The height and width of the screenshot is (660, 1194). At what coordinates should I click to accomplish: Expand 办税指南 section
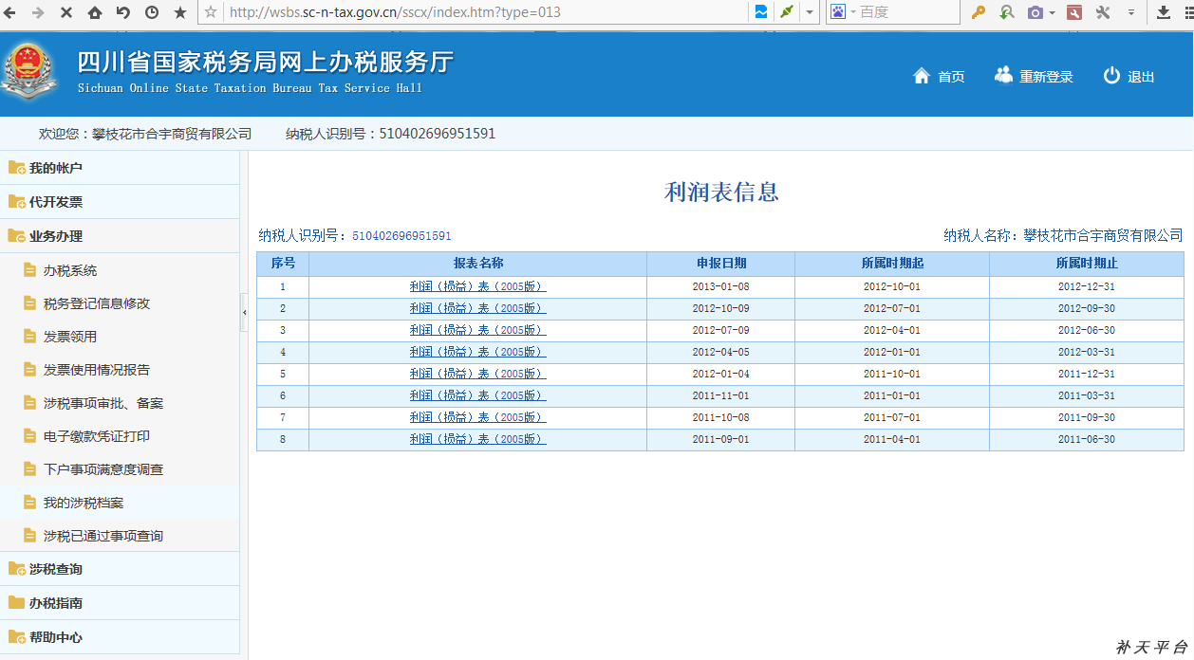tap(120, 603)
